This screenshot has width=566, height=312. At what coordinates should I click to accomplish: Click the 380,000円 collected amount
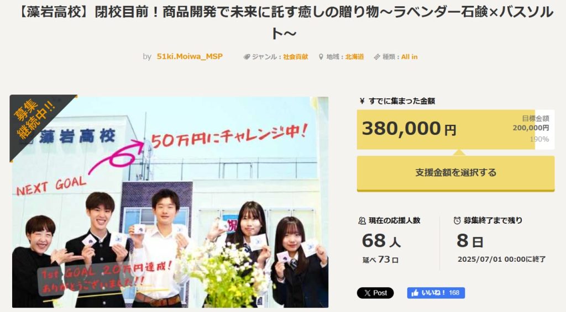[x=409, y=129]
